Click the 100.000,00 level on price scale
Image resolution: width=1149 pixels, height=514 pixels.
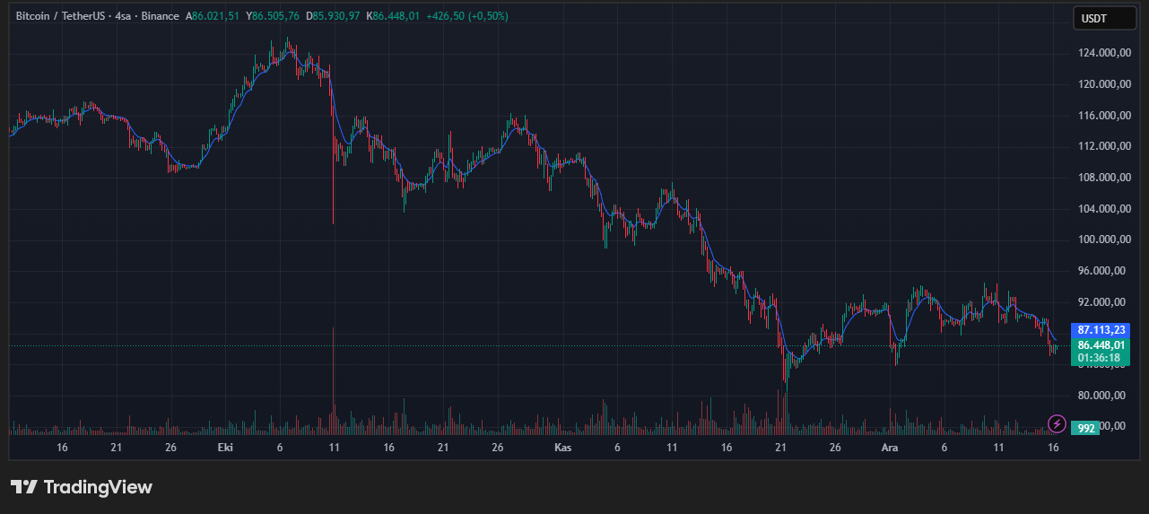tap(1103, 240)
